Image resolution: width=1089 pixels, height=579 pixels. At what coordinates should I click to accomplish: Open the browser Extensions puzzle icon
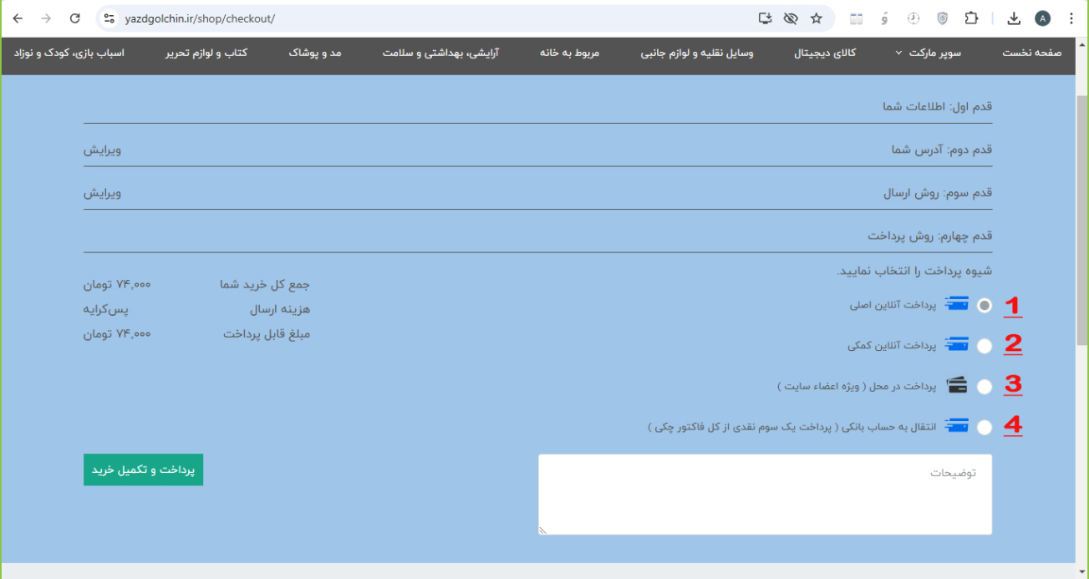click(x=971, y=18)
